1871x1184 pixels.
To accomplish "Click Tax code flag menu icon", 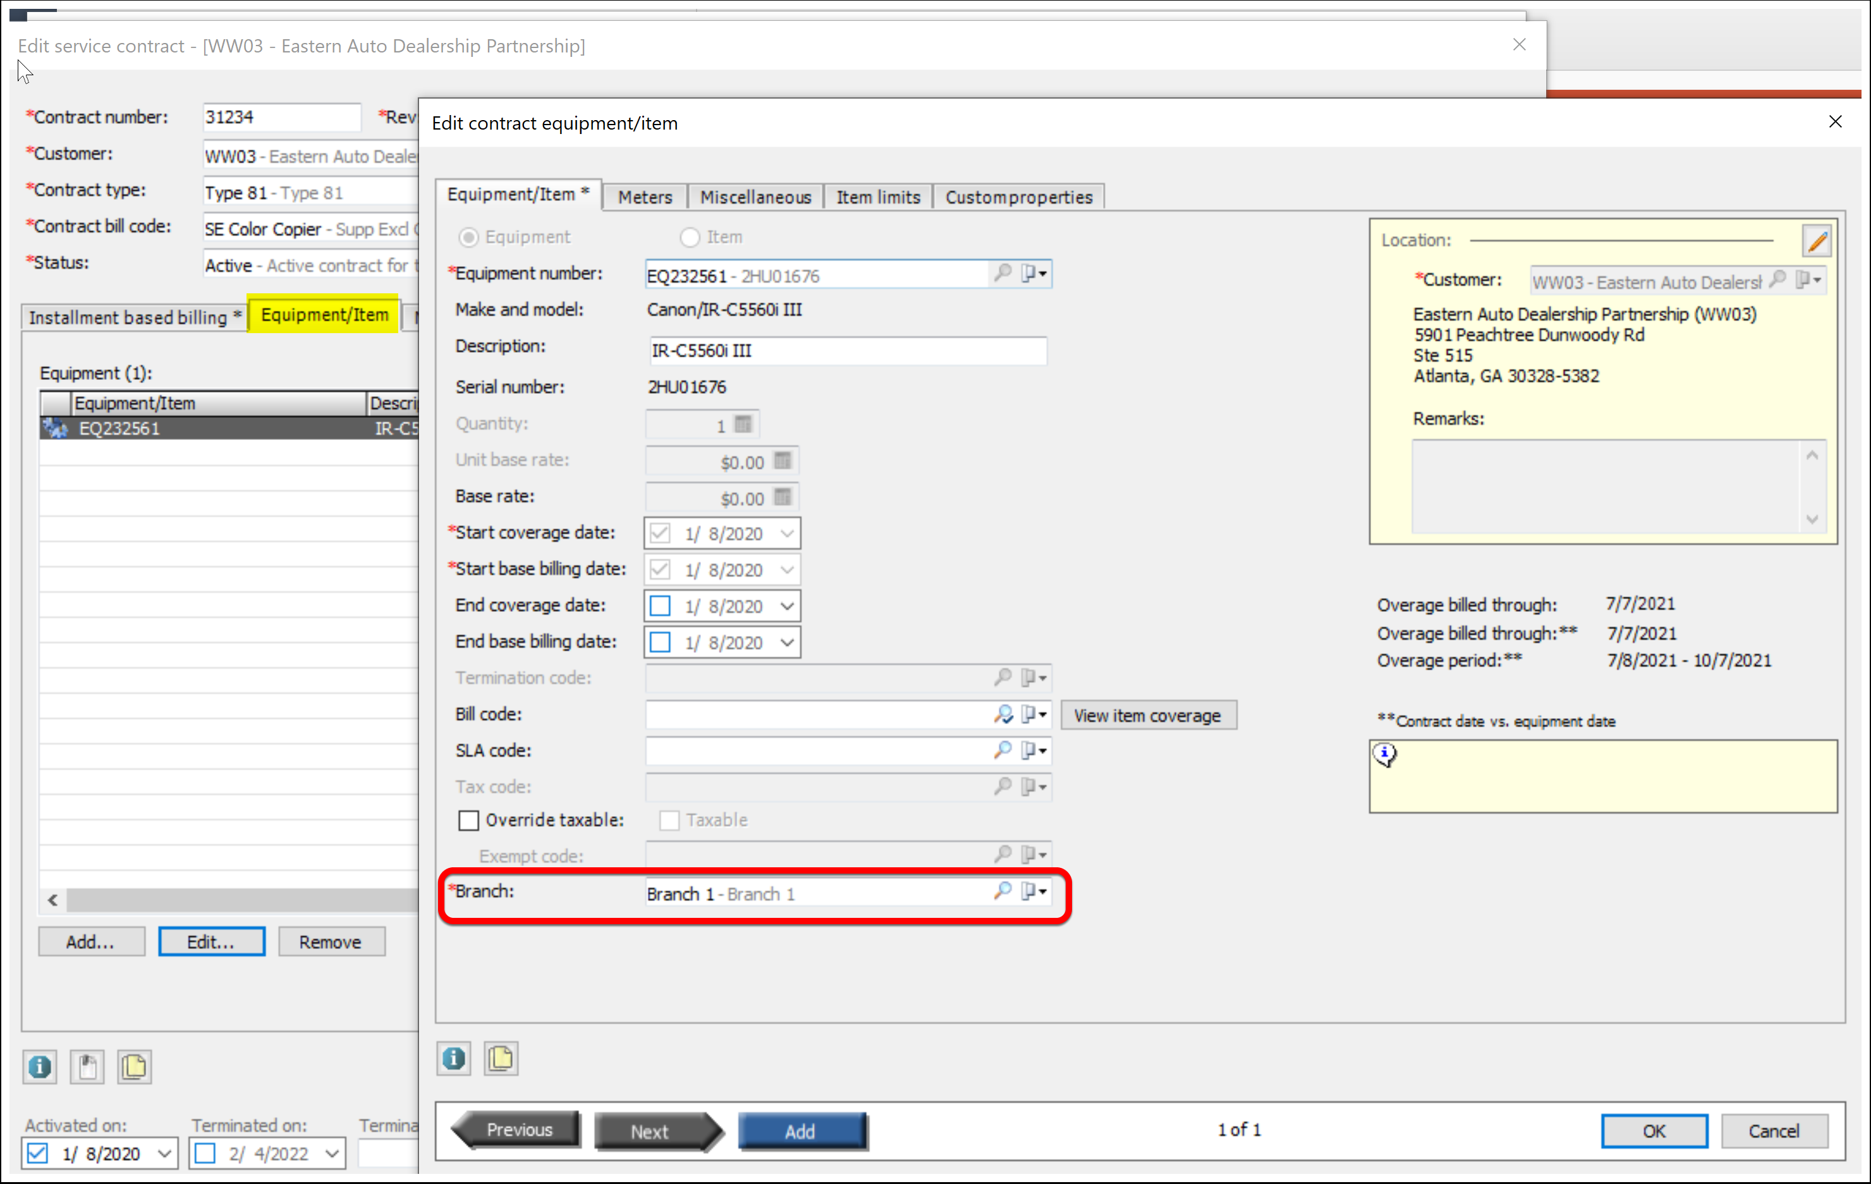I will click(x=1034, y=786).
